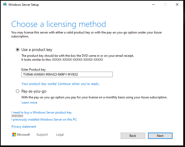Open the Privacy statement link

point(24,127)
